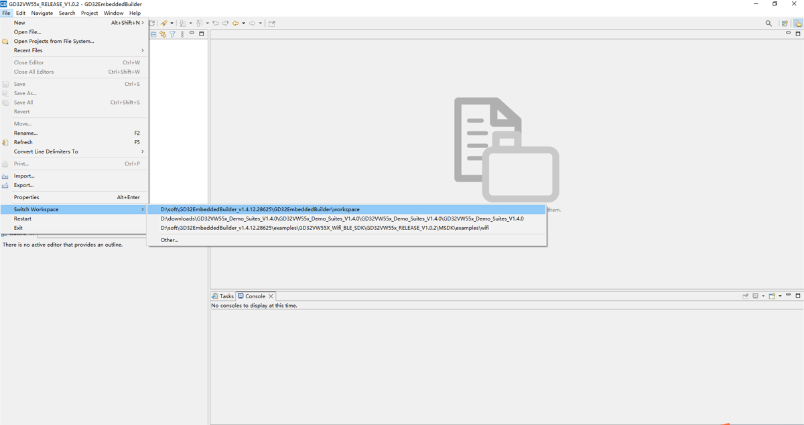Choose Other... in Switch Workspace submenu
804x425 pixels.
pos(170,240)
